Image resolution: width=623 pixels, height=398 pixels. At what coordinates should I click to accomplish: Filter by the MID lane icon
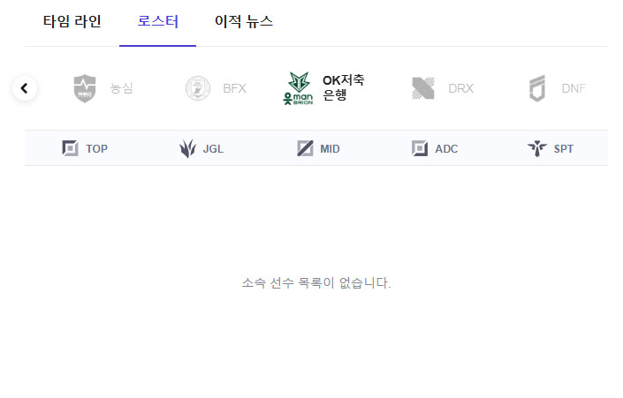(305, 148)
